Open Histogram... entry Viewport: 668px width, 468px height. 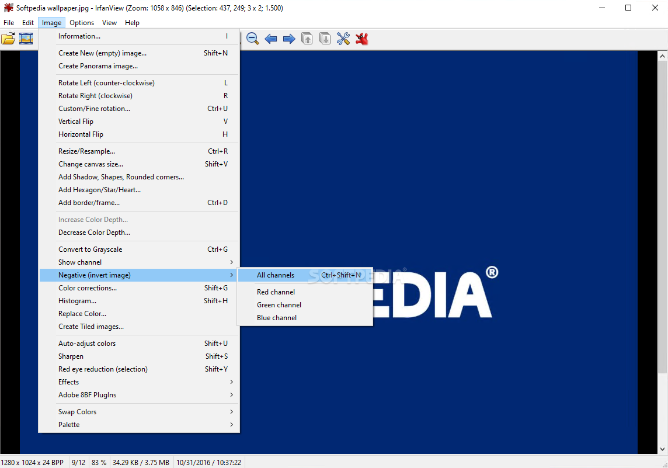[139, 301]
